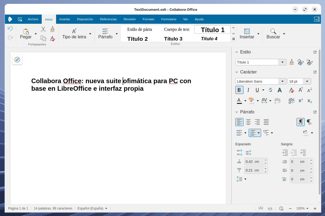
Task: Open the font color picker dropdown
Action: tap(245, 100)
